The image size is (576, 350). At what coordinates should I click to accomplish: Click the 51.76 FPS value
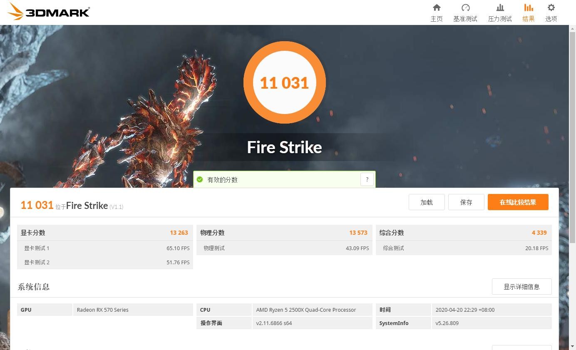[178, 262]
